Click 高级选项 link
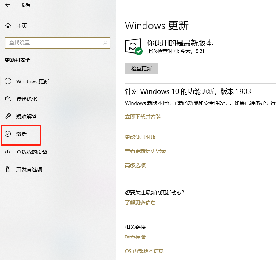The image size is (276, 260). (x=135, y=165)
